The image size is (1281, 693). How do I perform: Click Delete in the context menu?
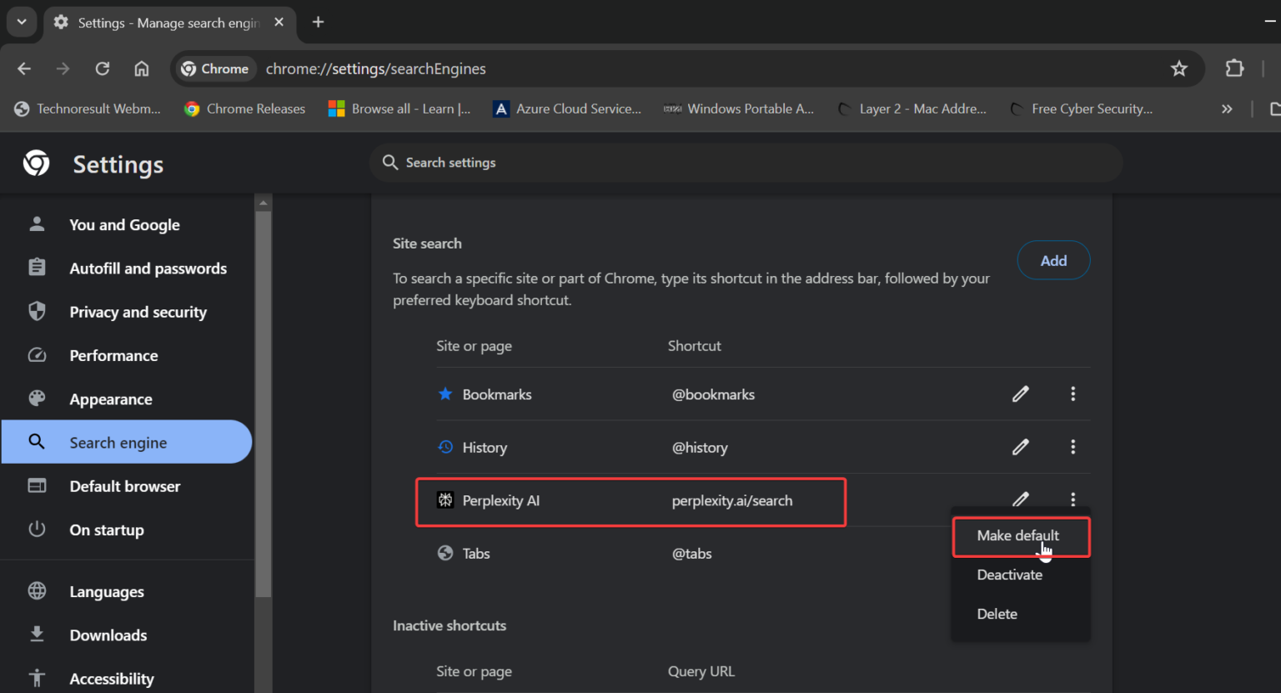(997, 614)
